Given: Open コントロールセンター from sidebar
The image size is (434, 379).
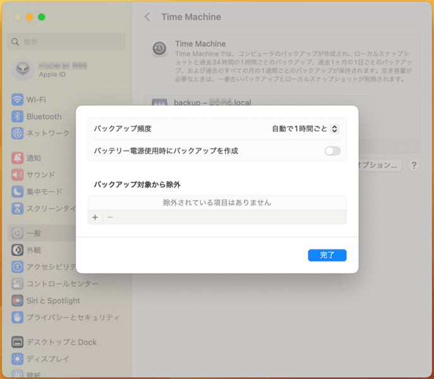Looking at the screenshot, I should click(x=62, y=284).
